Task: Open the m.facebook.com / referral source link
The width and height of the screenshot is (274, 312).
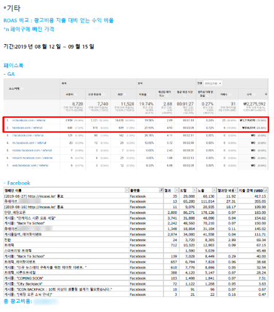Action: 29,121
